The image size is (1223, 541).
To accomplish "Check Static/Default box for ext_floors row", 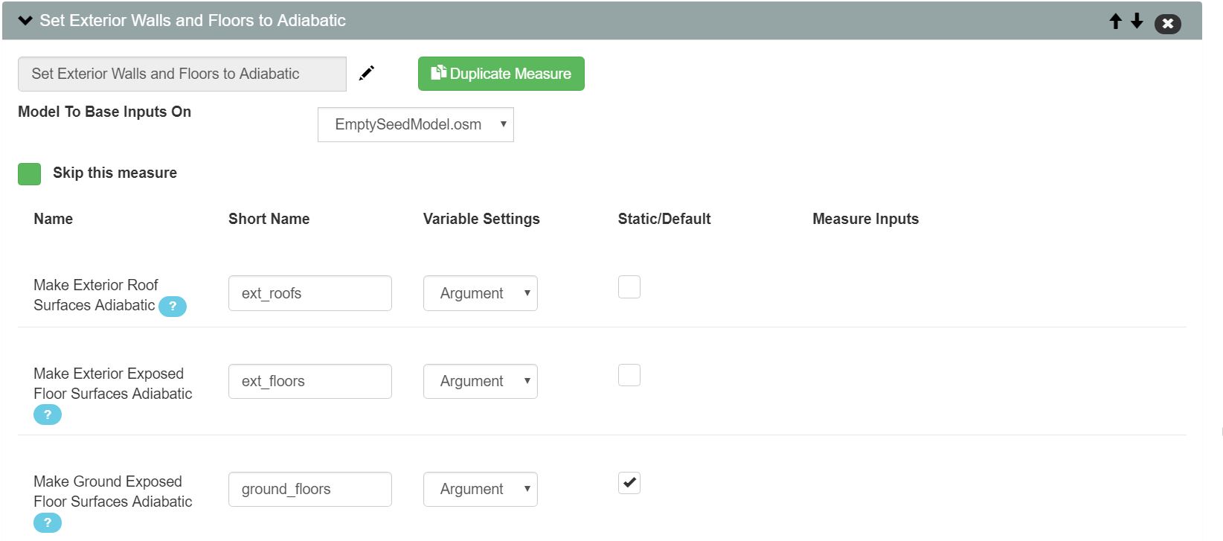I will click(629, 374).
